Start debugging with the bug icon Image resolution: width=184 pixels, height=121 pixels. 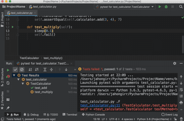[x=166, y=7]
